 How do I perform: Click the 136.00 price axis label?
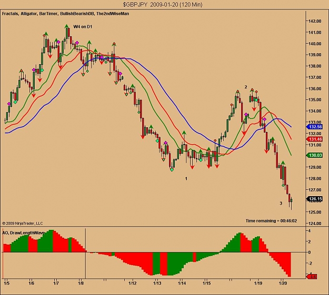point(315,89)
